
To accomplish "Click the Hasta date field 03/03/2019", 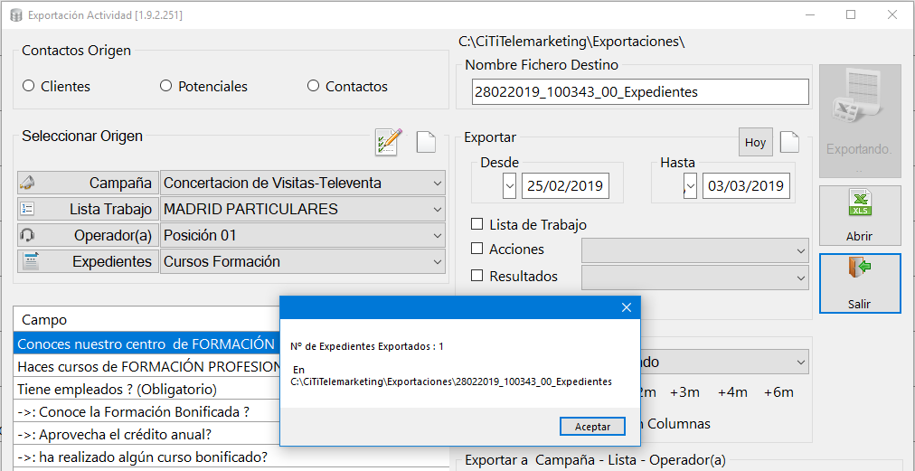I will 746,186.
